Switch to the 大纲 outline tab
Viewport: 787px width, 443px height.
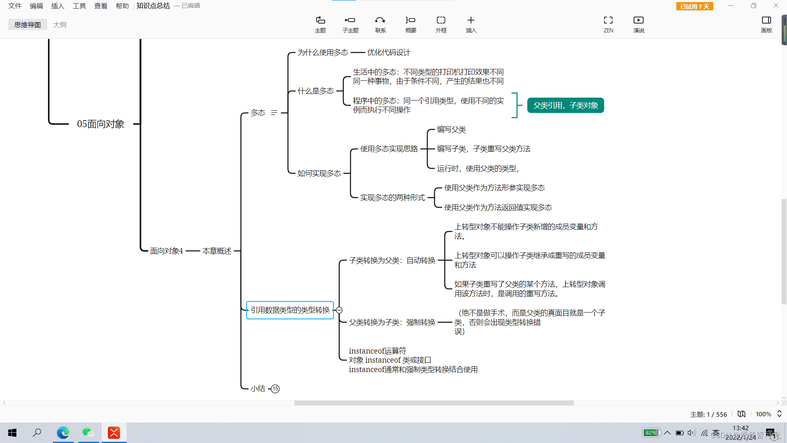(x=60, y=25)
